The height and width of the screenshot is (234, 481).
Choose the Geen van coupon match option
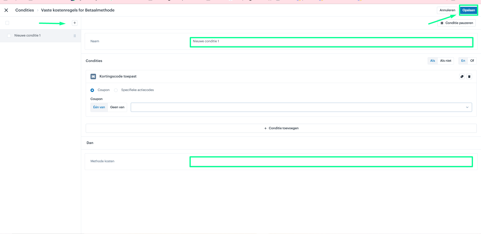[x=117, y=107]
